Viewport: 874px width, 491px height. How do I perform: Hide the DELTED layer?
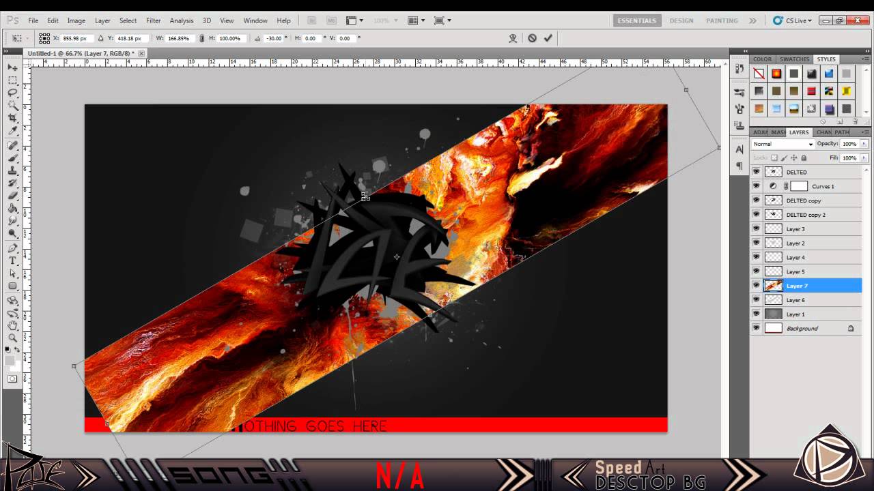click(756, 172)
